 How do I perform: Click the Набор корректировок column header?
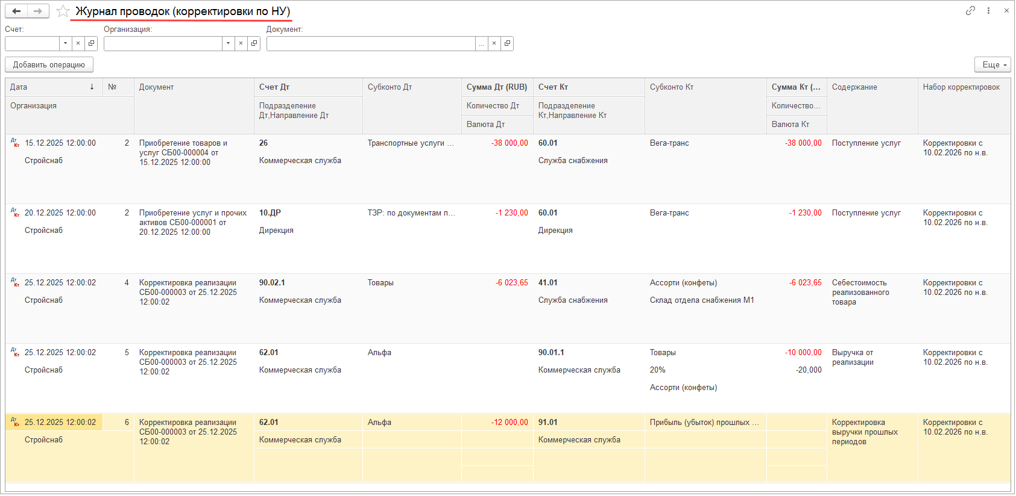click(x=963, y=87)
